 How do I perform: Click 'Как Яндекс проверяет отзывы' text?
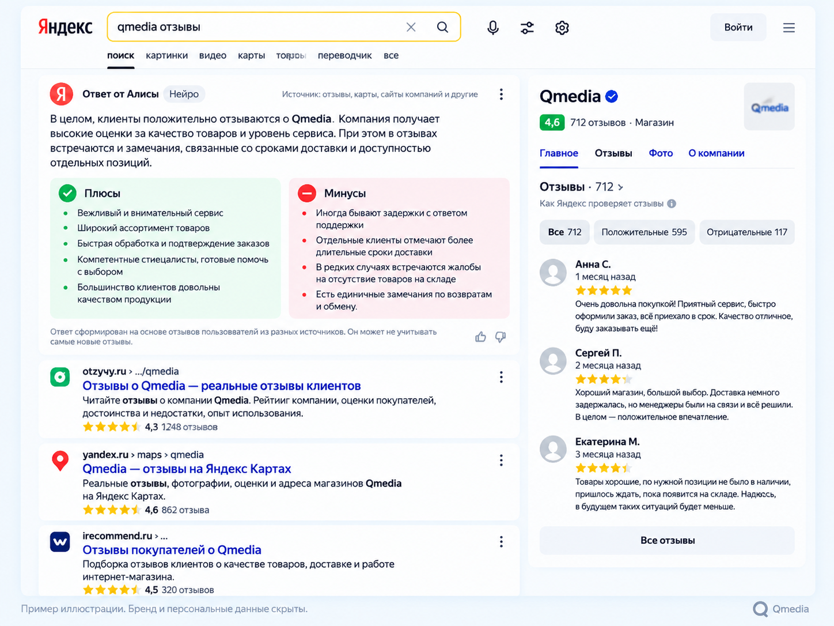[x=601, y=203]
